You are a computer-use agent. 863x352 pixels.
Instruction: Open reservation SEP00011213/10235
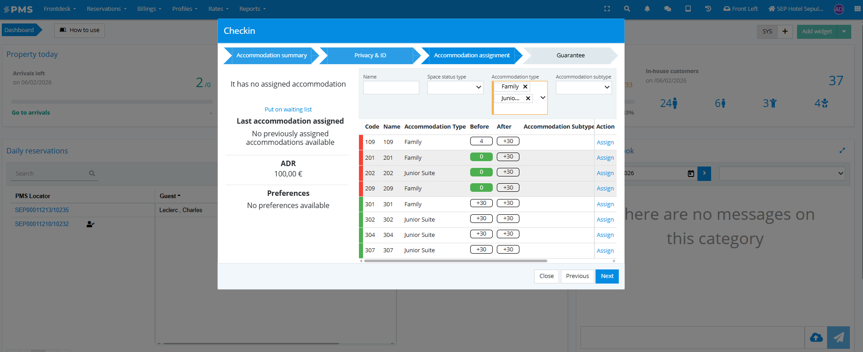[x=42, y=210]
